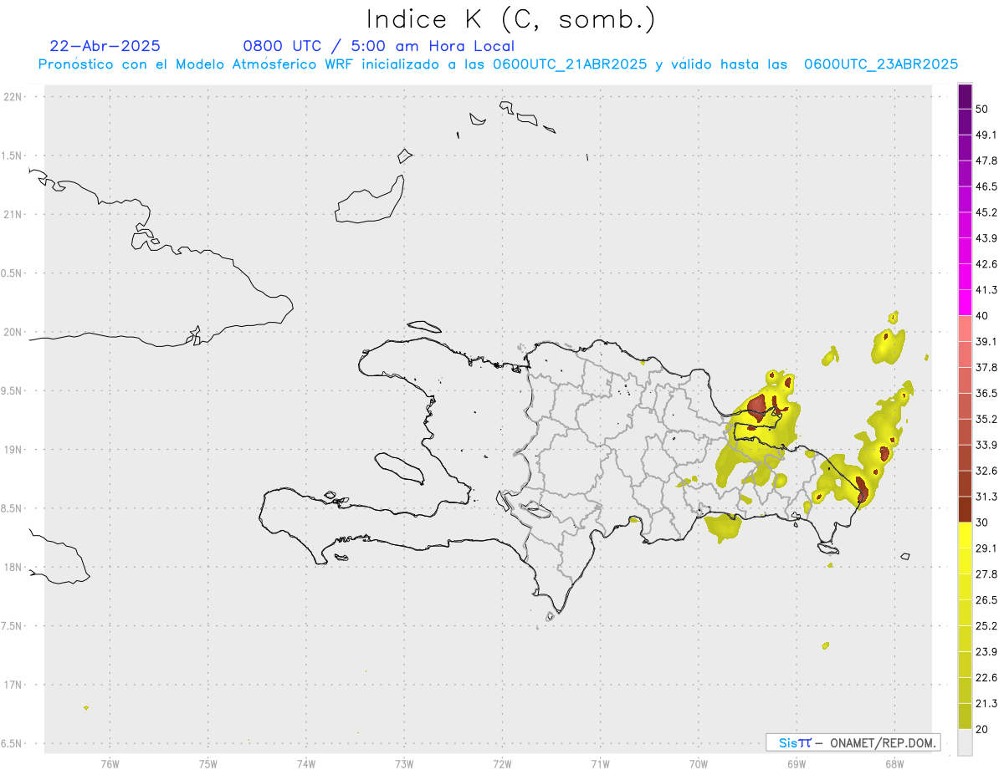Click "0800 UTC / 5:00 am Hora Local"

pos(379,47)
